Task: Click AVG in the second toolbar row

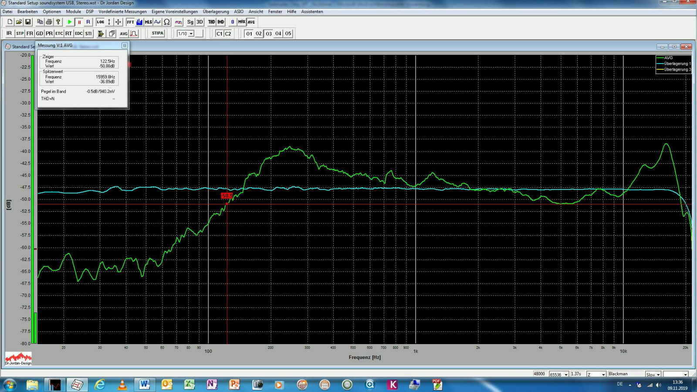Action: tap(124, 34)
